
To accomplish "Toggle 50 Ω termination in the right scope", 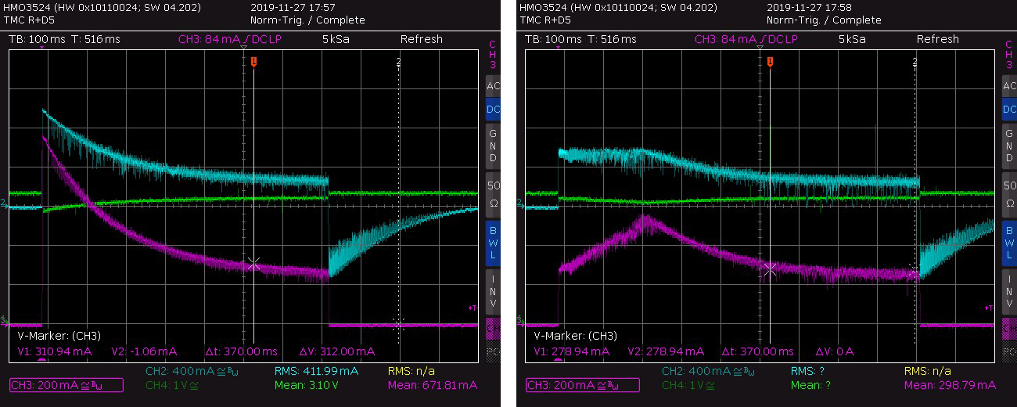I will pos(1009,193).
